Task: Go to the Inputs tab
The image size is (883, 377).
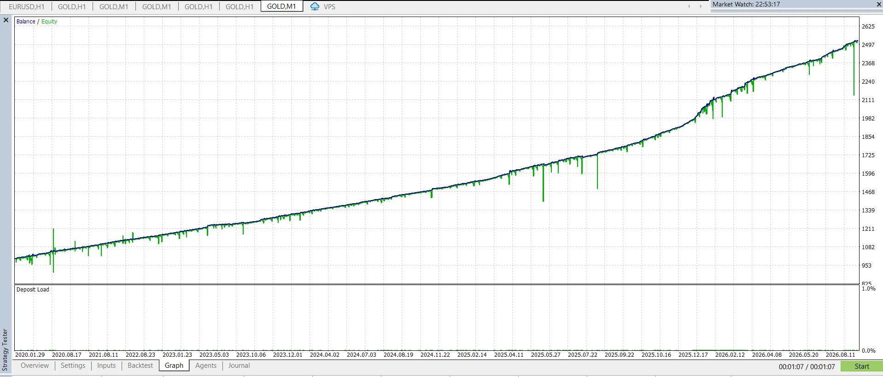Action: [106, 366]
